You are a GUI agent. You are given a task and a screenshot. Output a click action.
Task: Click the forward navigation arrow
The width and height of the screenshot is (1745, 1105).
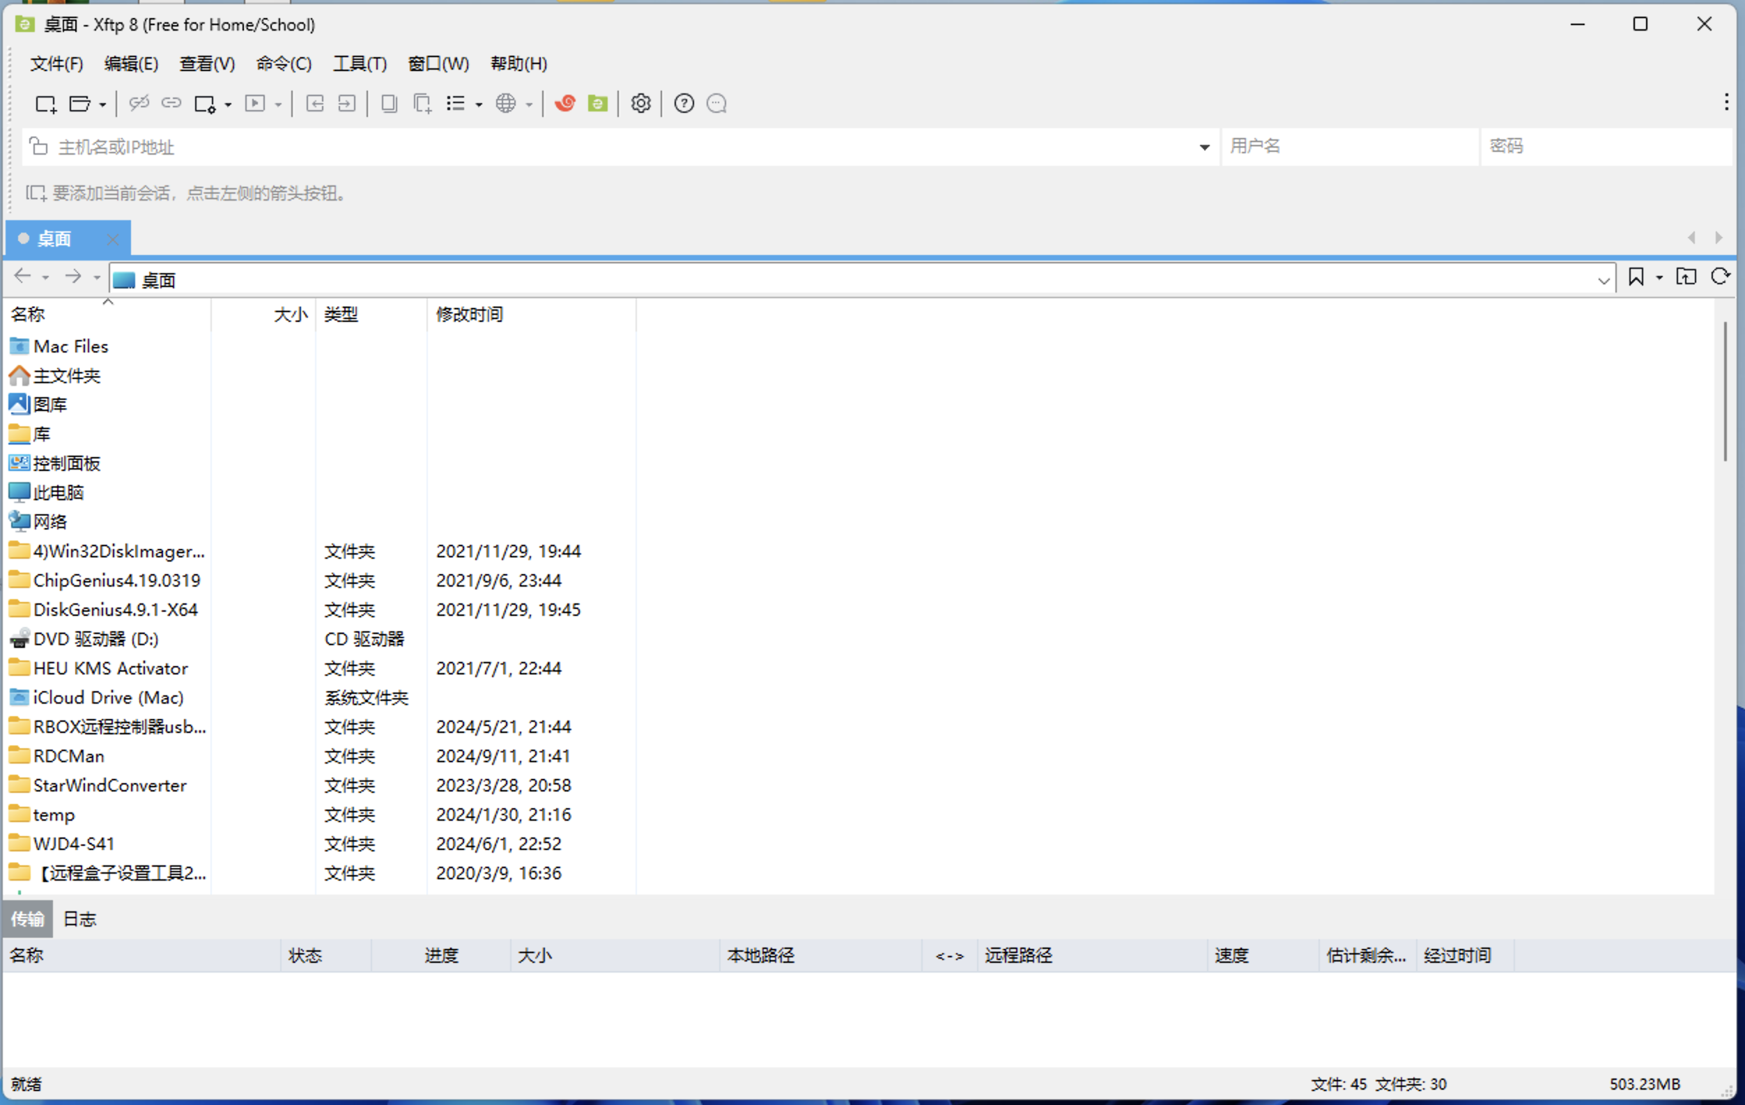point(72,276)
